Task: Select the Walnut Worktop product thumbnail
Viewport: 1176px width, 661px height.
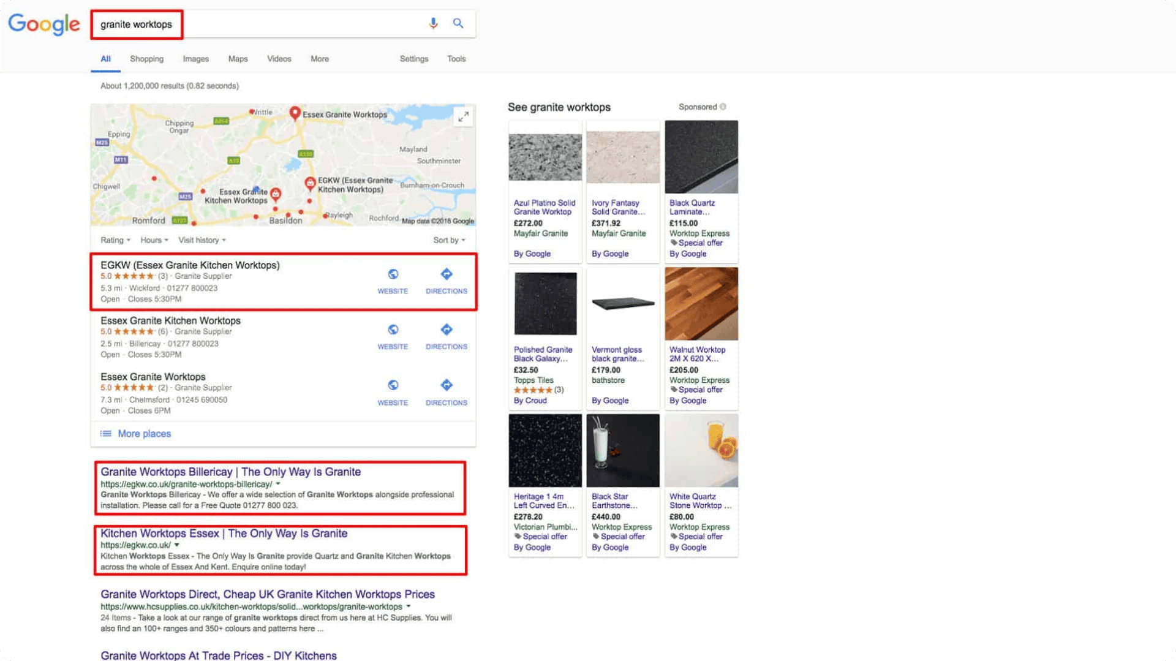Action: pos(701,304)
